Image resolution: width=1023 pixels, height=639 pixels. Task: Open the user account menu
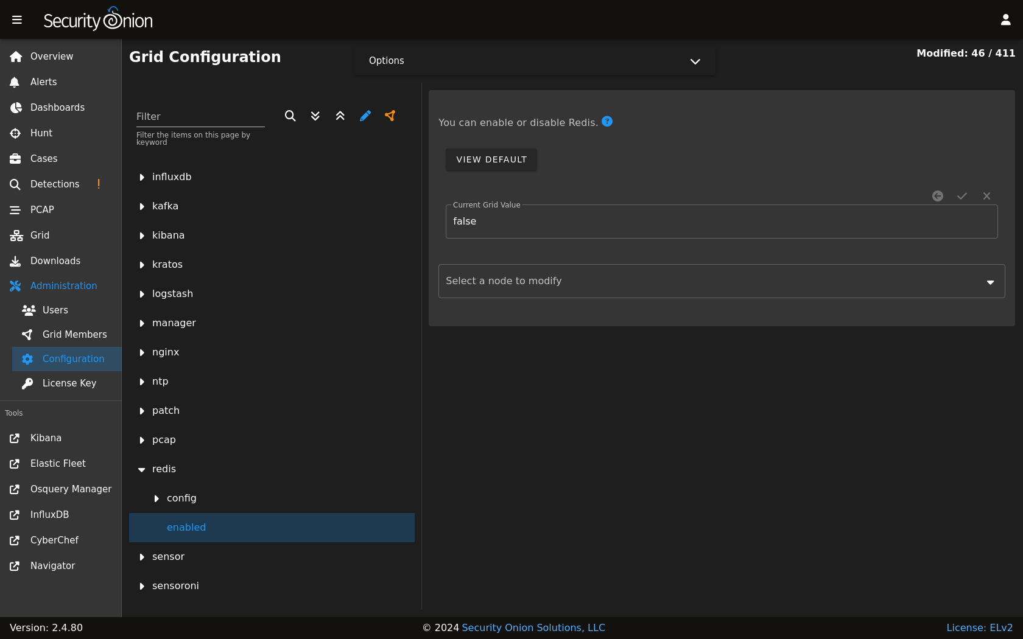1006,20
